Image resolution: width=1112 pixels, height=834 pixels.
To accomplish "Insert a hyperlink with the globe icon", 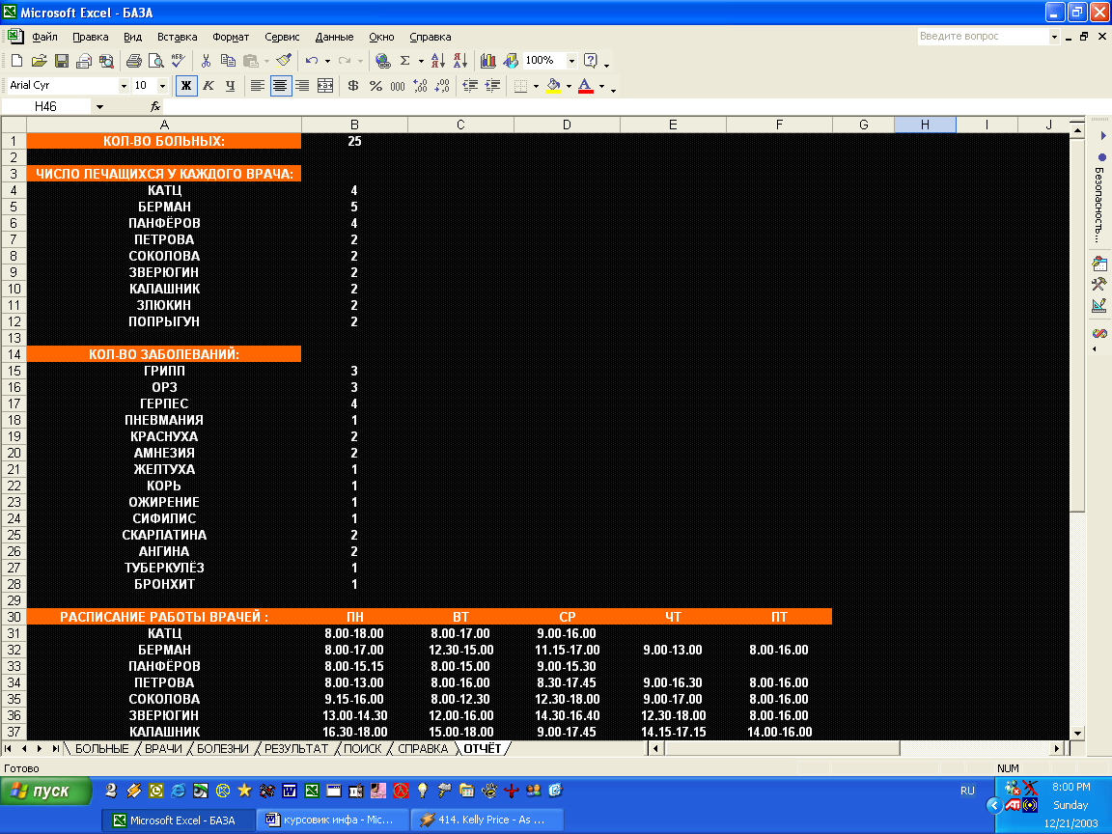I will point(382,61).
